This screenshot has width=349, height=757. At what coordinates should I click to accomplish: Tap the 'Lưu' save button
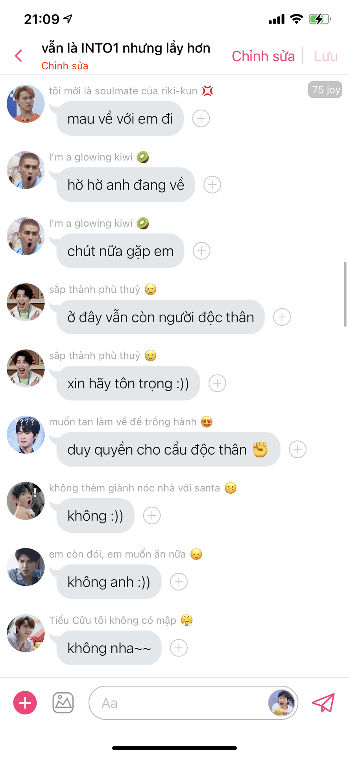tap(326, 56)
